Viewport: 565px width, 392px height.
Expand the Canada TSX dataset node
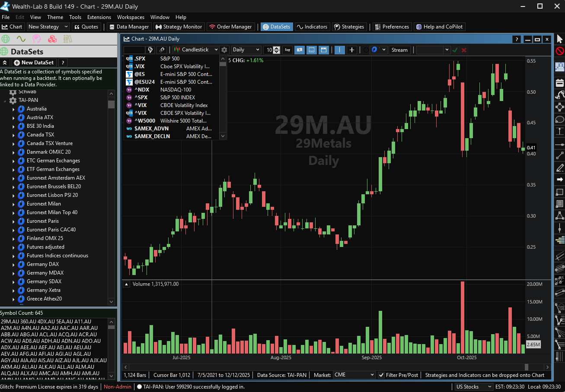[x=13, y=135]
